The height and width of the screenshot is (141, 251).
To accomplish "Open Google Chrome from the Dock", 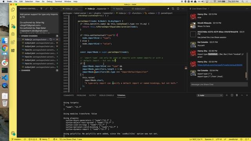I will [5, 48].
